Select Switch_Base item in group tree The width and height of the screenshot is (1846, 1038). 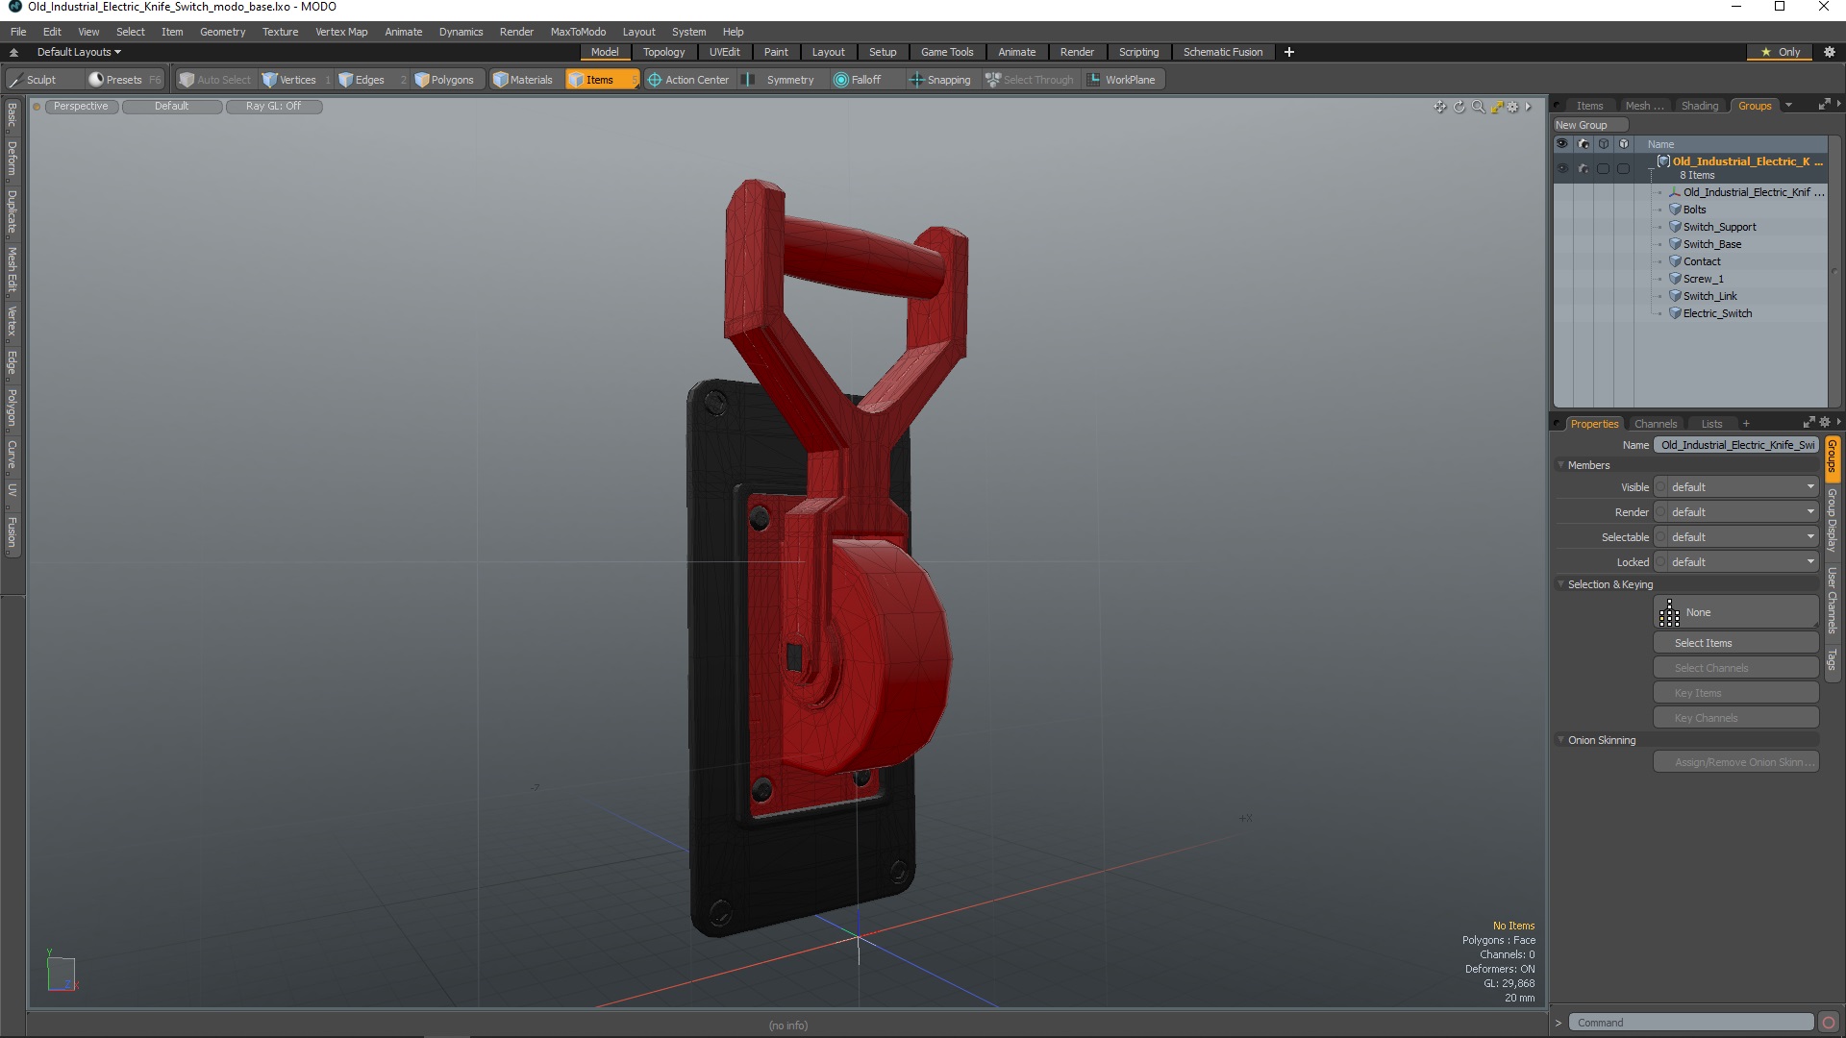pyautogui.click(x=1711, y=244)
